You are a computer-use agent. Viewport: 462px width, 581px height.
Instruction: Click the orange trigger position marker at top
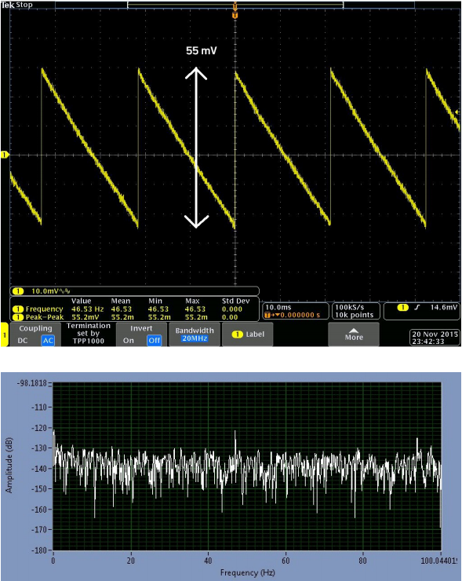pos(235,15)
